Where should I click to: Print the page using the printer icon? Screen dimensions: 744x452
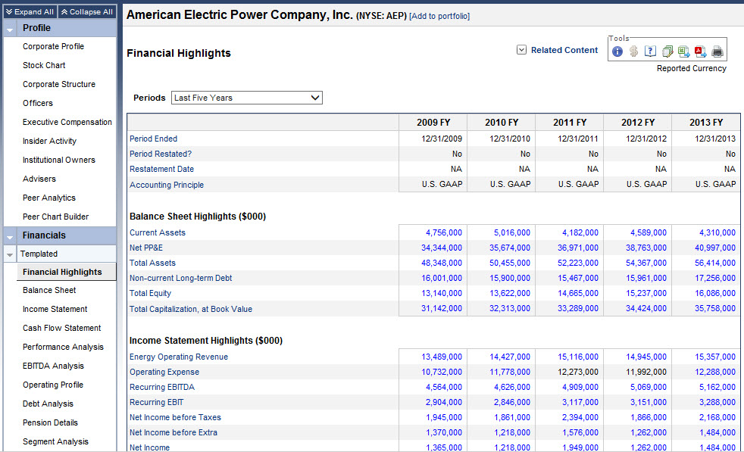(717, 51)
